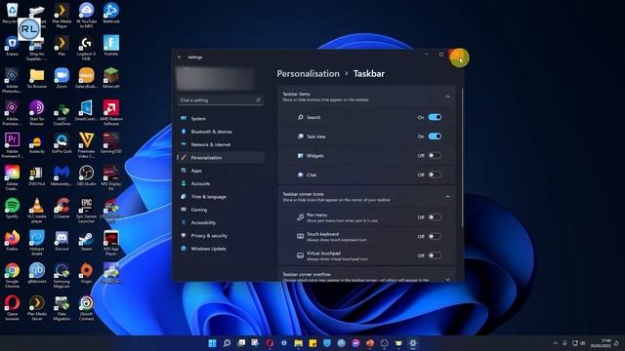This screenshot has width=625, height=351.
Task: Expand the Taskbar corner overflow section
Action: pos(447,279)
